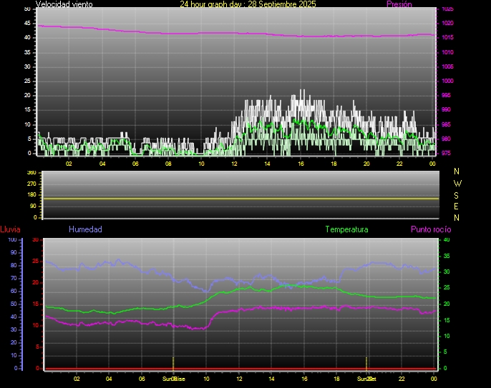This screenshot has height=388, width=491.
Task: Click the Sunrise marker on time axis
Action: 173,379
